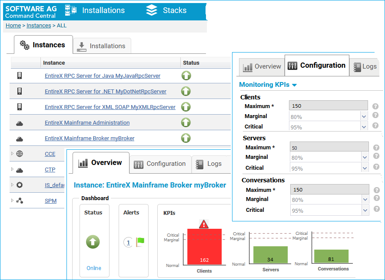Click the red Clients KPI bar

(204, 247)
